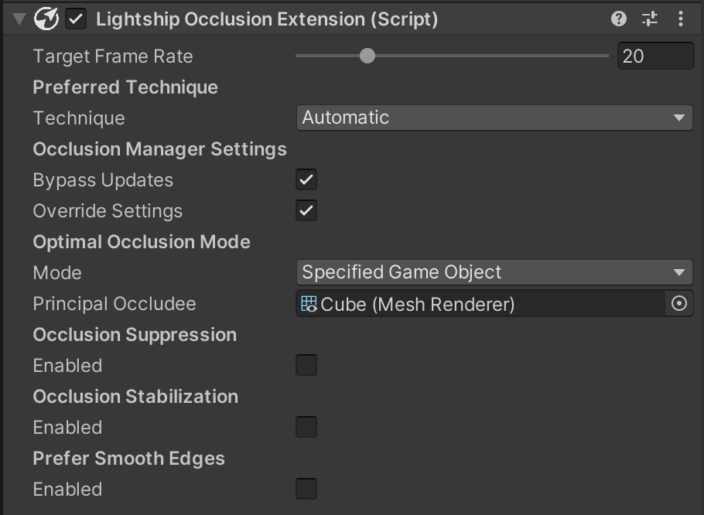Viewport: 704px width, 515px height.
Task: Click the Target Frame Rate value field showing 20
Action: click(x=655, y=56)
